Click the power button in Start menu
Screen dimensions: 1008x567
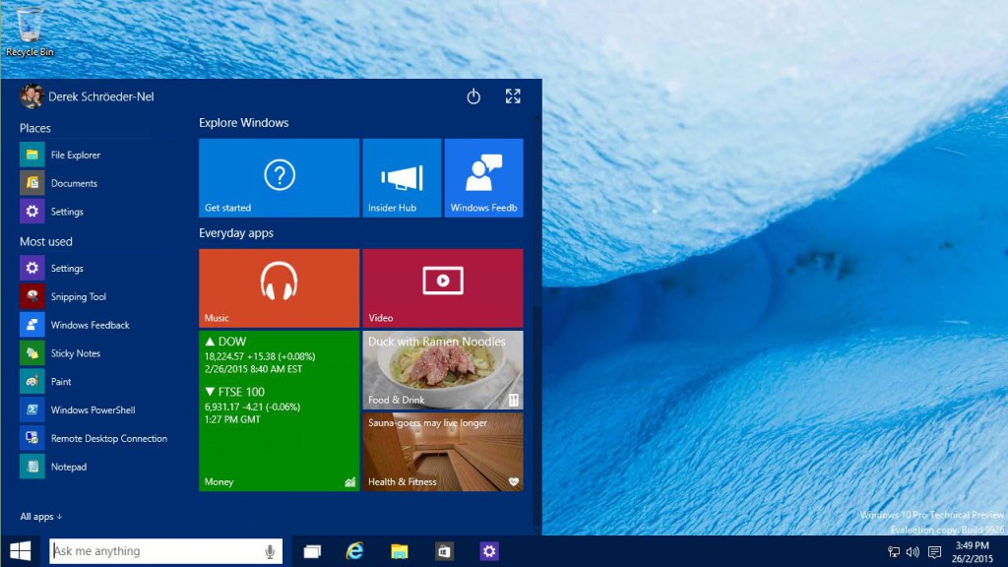(473, 96)
